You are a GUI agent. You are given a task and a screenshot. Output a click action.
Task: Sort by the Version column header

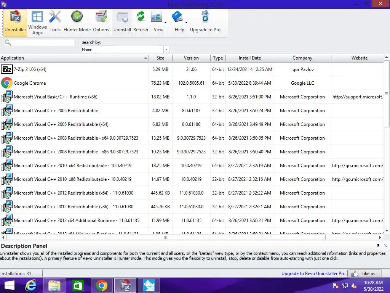[x=191, y=58]
